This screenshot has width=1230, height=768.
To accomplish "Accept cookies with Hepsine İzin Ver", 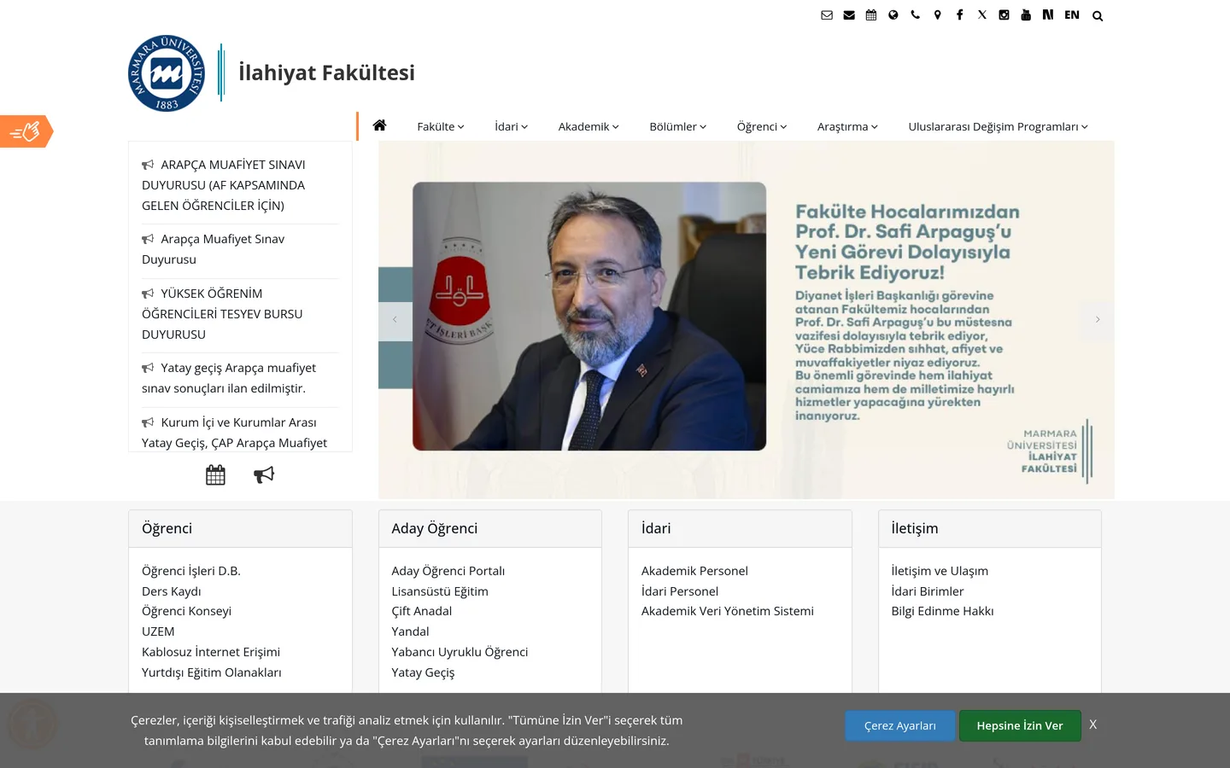I will [1020, 725].
